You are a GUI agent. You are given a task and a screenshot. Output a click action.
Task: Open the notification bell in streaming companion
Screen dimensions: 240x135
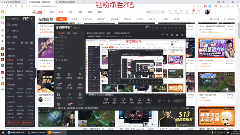[x=177, y=35]
